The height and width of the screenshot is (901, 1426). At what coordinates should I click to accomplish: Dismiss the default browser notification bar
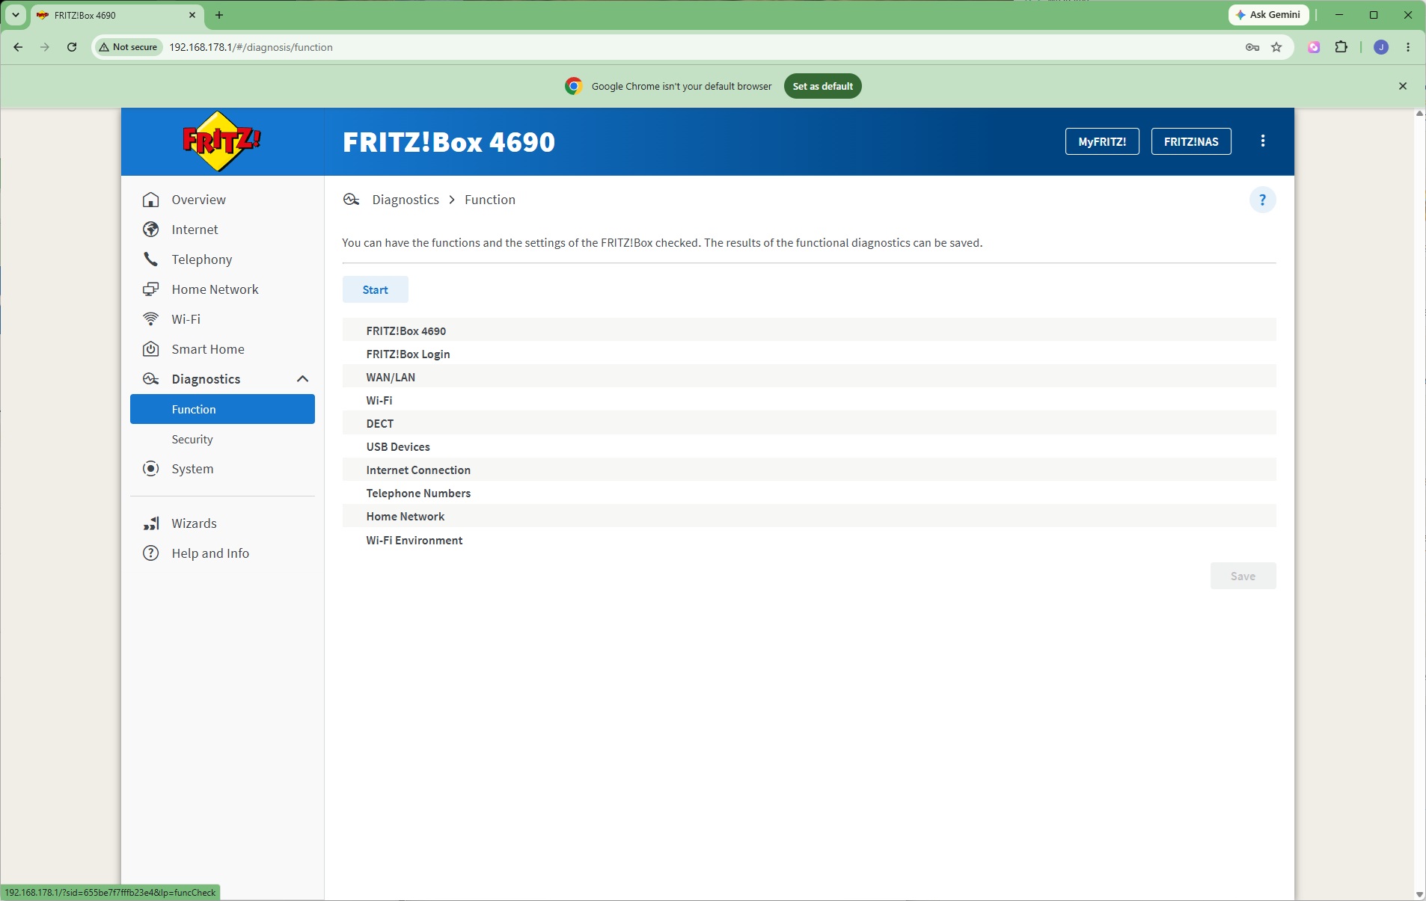click(x=1403, y=86)
